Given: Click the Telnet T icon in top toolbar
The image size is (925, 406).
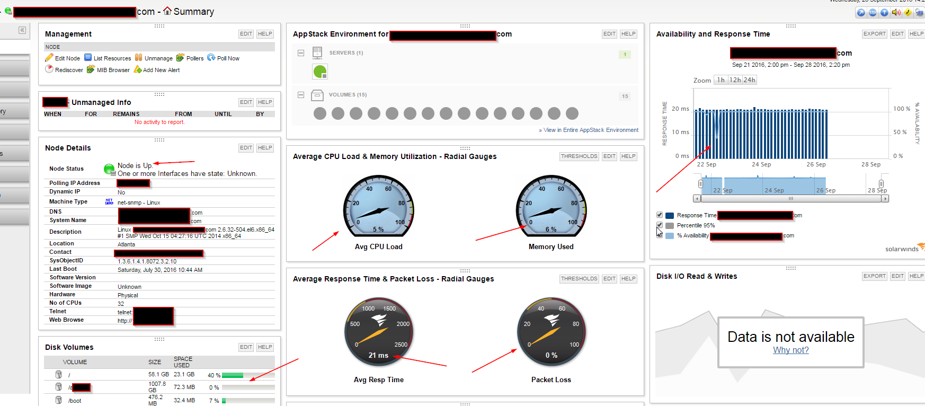Looking at the screenshot, I should click(x=884, y=13).
